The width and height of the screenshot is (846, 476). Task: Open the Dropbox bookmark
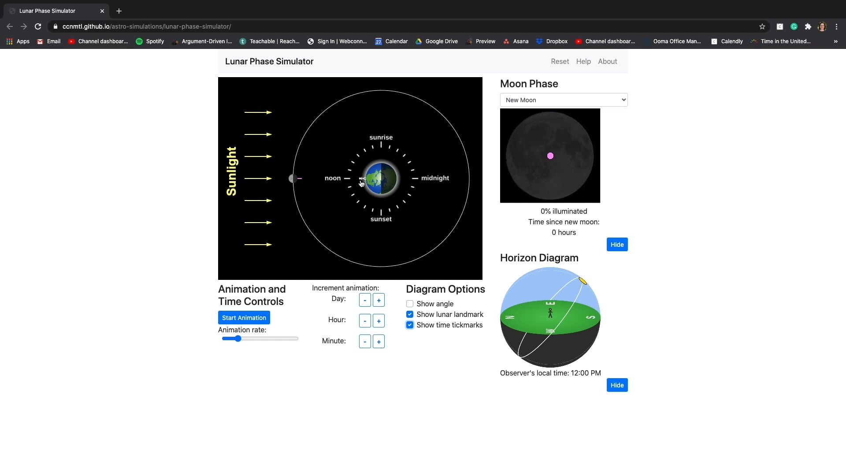click(x=552, y=41)
